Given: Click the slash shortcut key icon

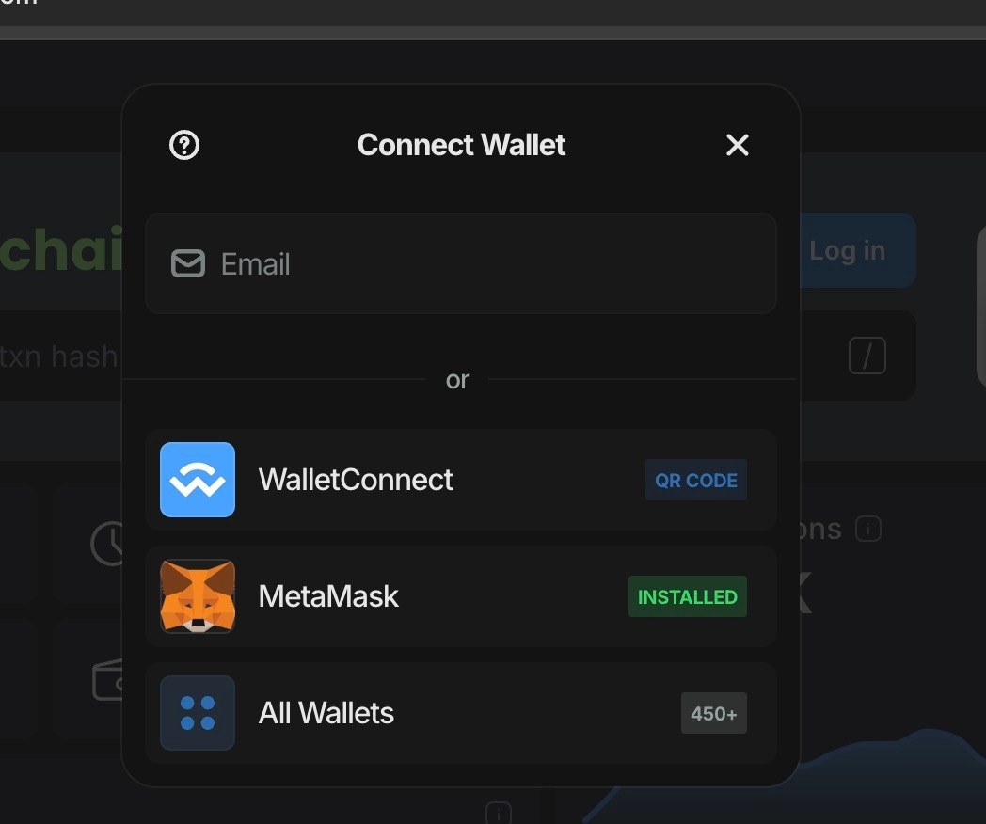Looking at the screenshot, I should pyautogui.click(x=867, y=356).
